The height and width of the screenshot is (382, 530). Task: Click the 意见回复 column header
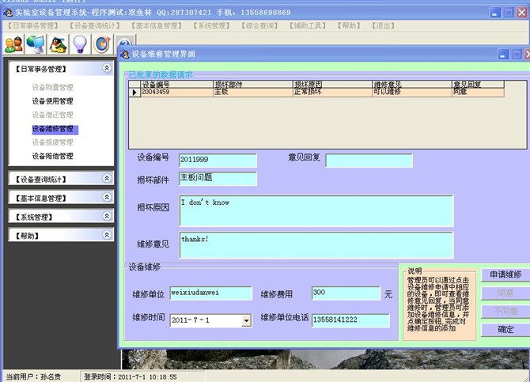coord(478,85)
